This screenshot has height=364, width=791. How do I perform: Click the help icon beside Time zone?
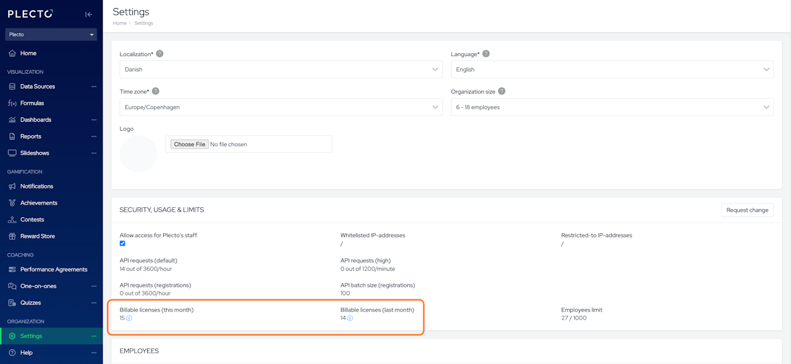coord(156,91)
